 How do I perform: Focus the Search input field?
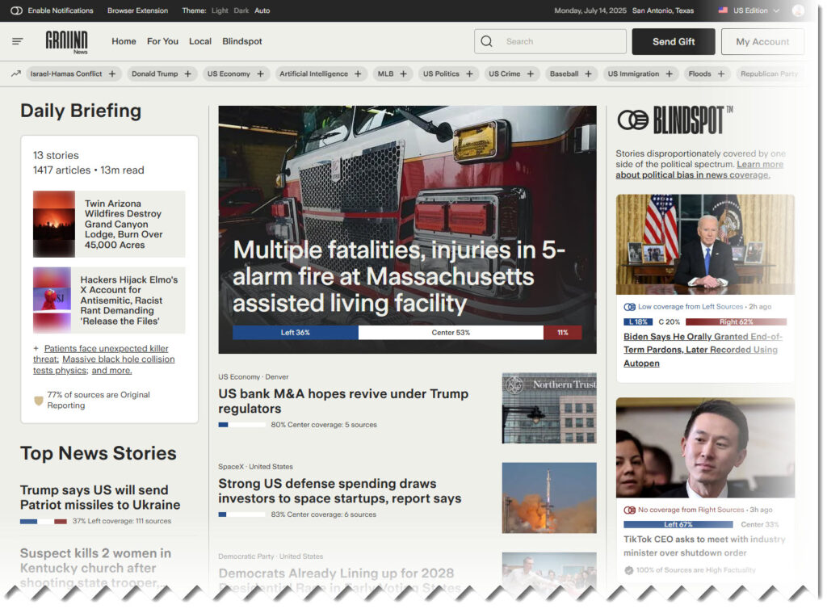pos(550,41)
